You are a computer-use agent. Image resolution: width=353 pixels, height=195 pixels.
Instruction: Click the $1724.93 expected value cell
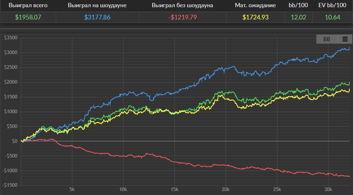(256, 17)
